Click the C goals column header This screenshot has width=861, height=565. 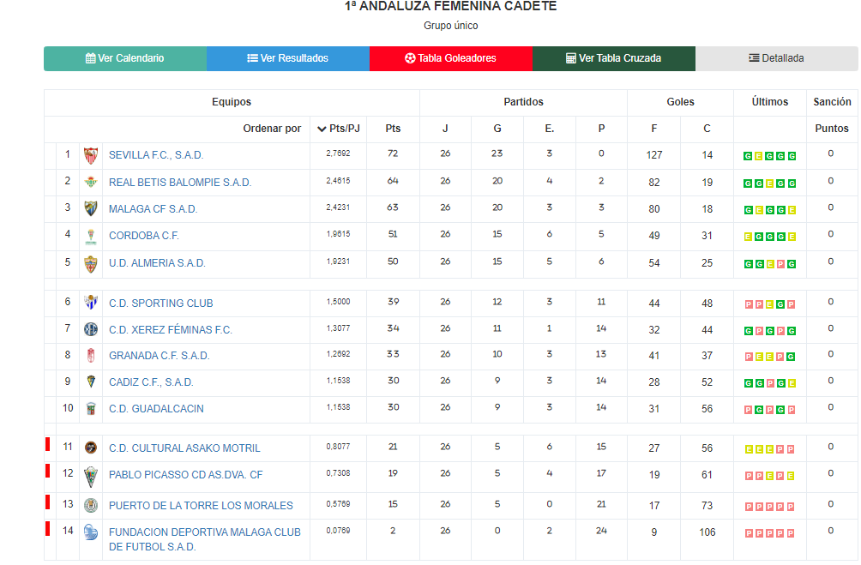coord(707,129)
